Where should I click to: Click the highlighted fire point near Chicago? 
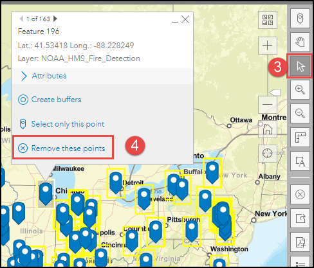pyautogui.click(x=46, y=194)
